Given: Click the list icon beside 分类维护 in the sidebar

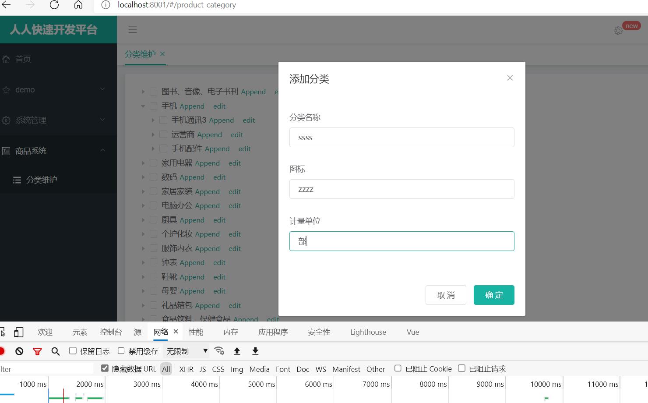Looking at the screenshot, I should [17, 180].
